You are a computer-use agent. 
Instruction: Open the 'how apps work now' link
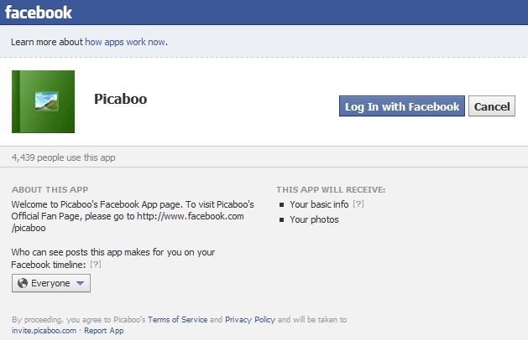coord(125,42)
